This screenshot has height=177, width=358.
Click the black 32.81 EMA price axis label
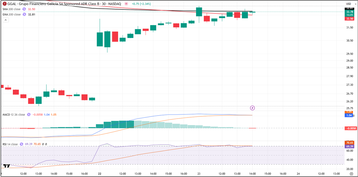pyautogui.click(x=350, y=9)
